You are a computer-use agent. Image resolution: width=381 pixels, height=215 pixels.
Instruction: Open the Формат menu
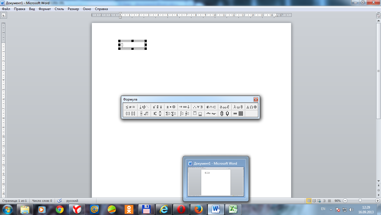[x=45, y=9]
